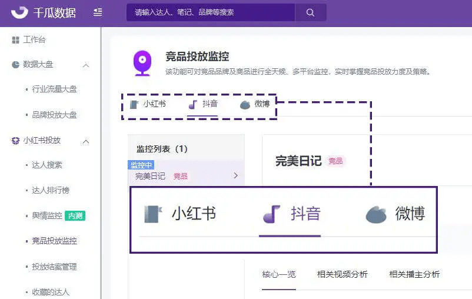This screenshot has width=472, height=299.
Task: Click the 小红书投放 sidebar icon
Action: (x=15, y=141)
